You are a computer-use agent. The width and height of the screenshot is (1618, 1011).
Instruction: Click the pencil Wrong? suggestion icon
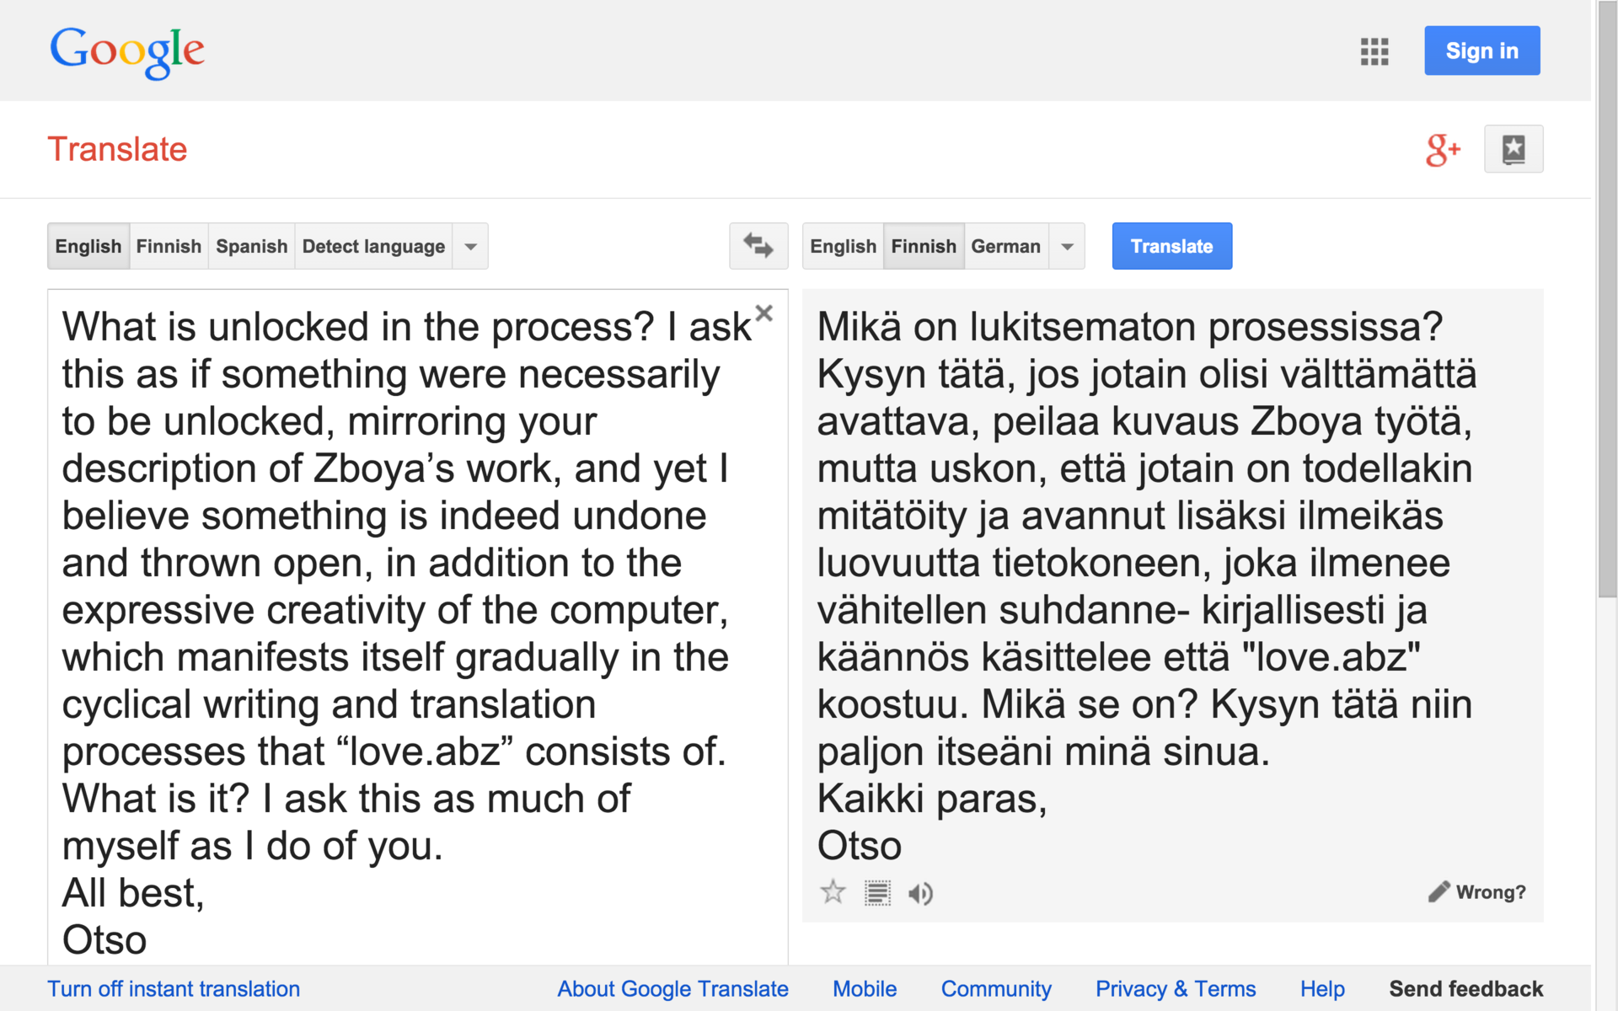pos(1439,892)
